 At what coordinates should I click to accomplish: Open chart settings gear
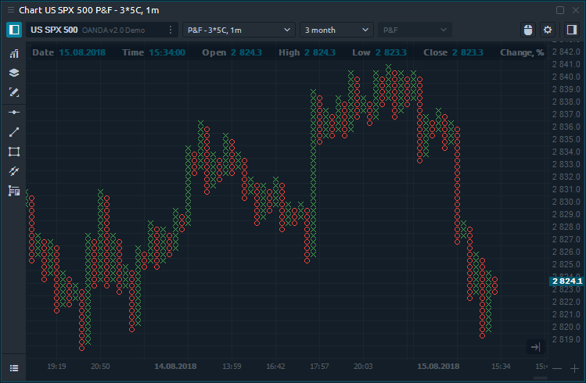coord(548,30)
